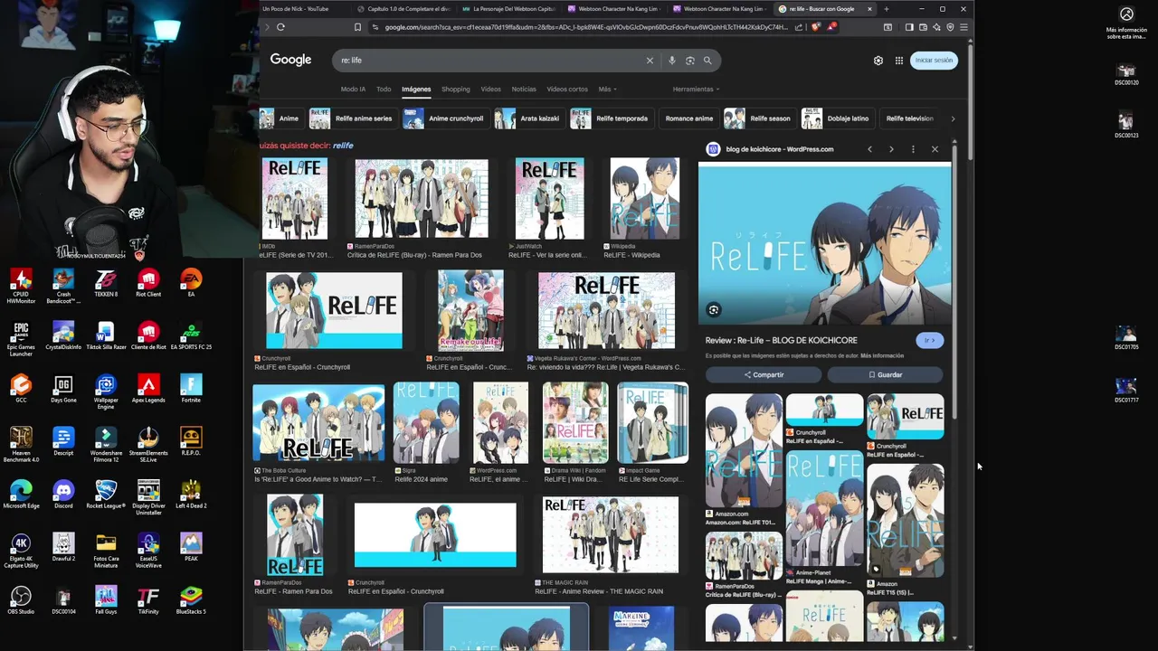Viewport: 1158px width, 651px height.
Task: Reload the page in the browser
Action: tap(280, 27)
